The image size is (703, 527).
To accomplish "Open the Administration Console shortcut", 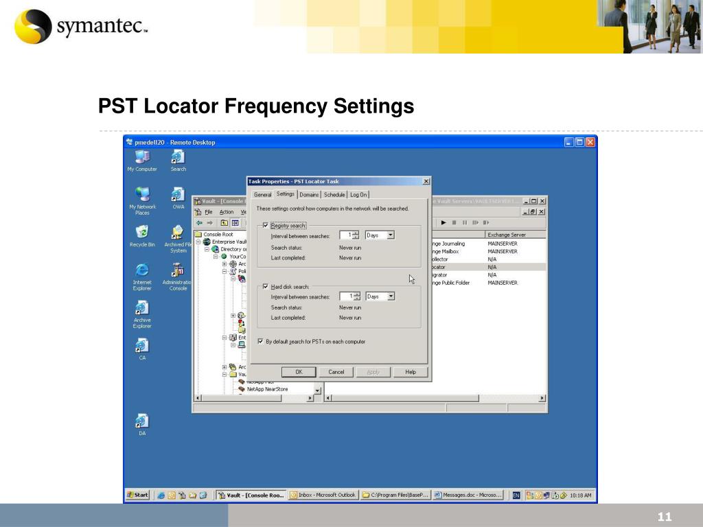I will 178,276.
